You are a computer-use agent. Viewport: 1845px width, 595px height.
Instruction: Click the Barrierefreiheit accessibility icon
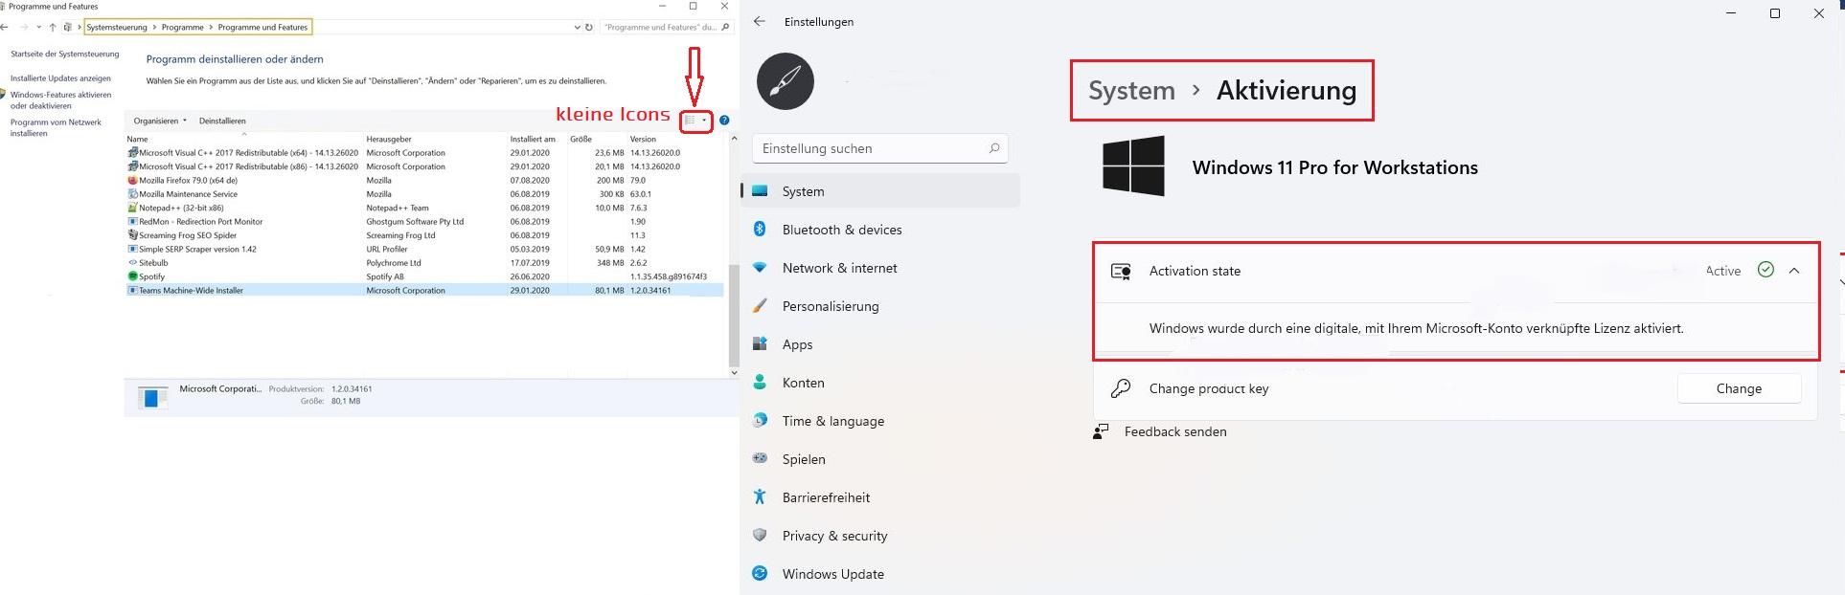pyautogui.click(x=760, y=496)
